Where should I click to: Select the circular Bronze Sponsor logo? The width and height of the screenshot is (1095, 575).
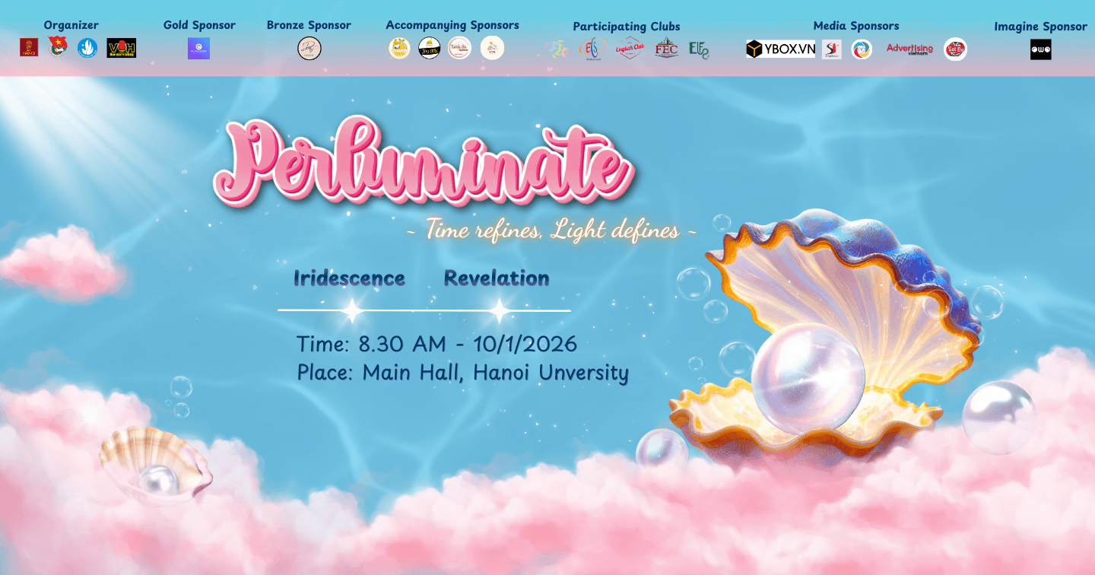[x=309, y=49]
